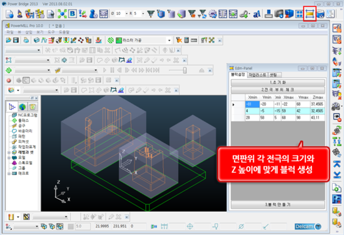Screen dimensions: 344x235
Task: Click the measure ruler icon in PowerMILL main toolbar
Action: pyautogui.click(x=194, y=41)
